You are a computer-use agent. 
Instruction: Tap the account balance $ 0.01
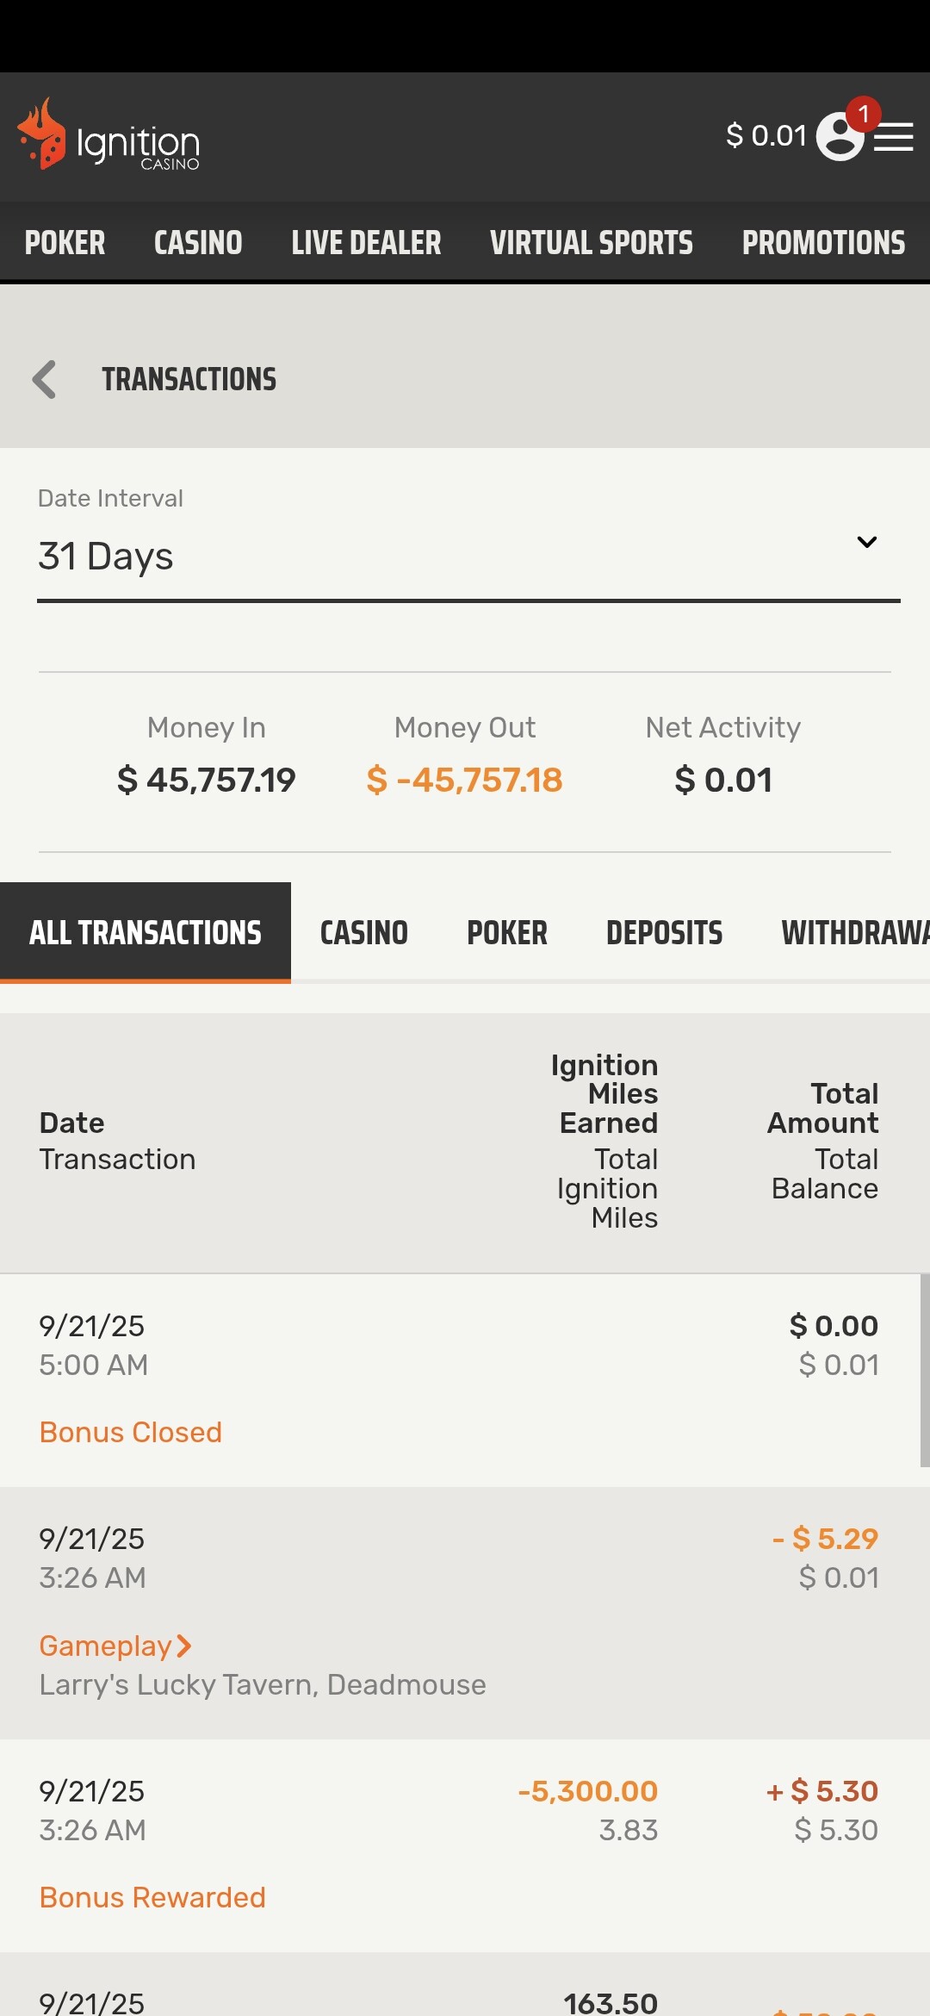766,135
